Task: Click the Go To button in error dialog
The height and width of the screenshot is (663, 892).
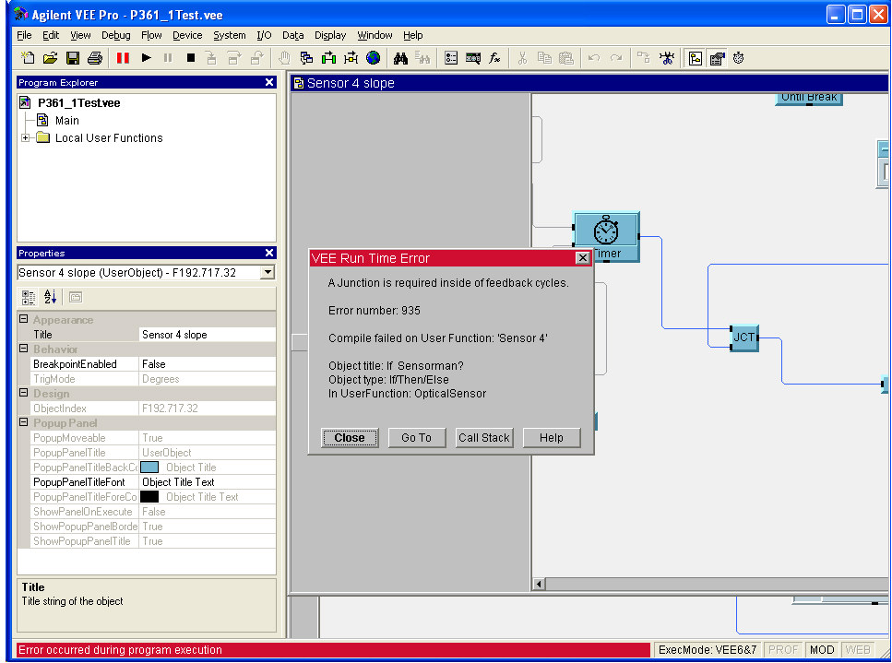Action: [416, 438]
